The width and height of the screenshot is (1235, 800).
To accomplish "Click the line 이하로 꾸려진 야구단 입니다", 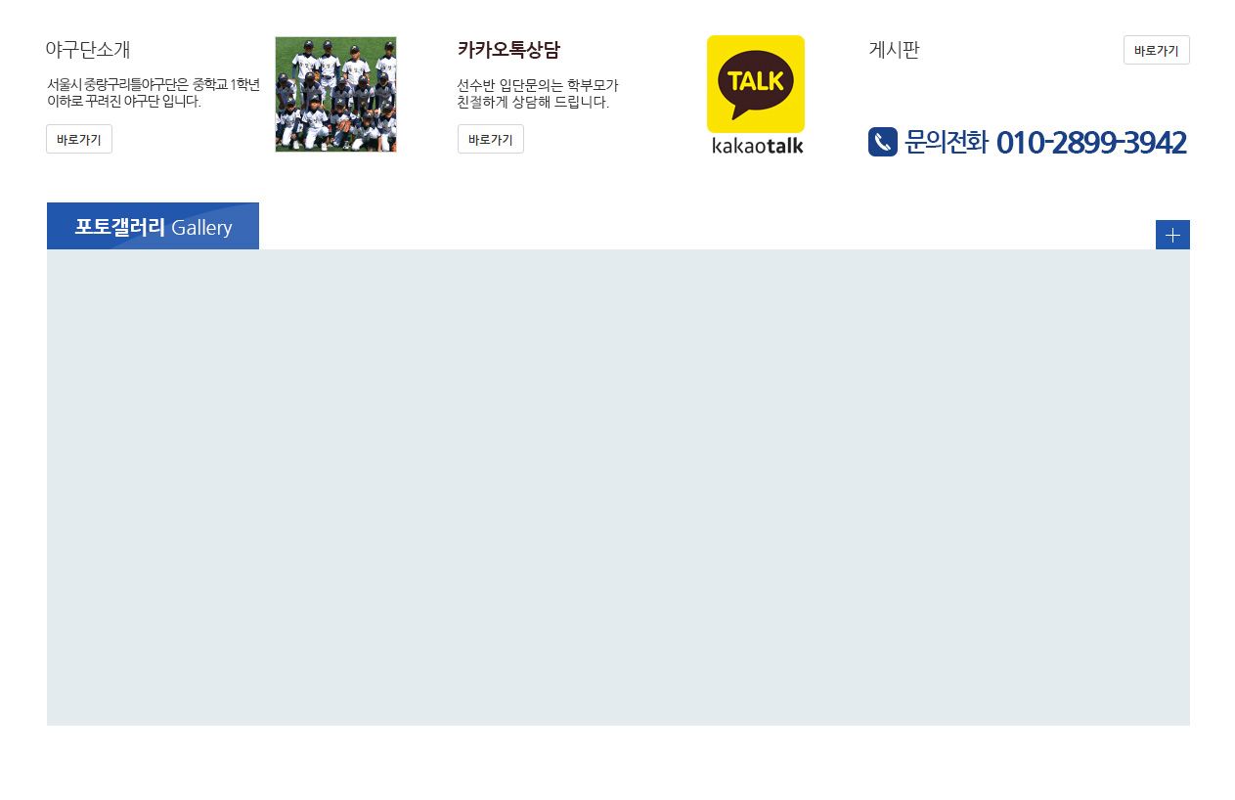I will pos(124,101).
